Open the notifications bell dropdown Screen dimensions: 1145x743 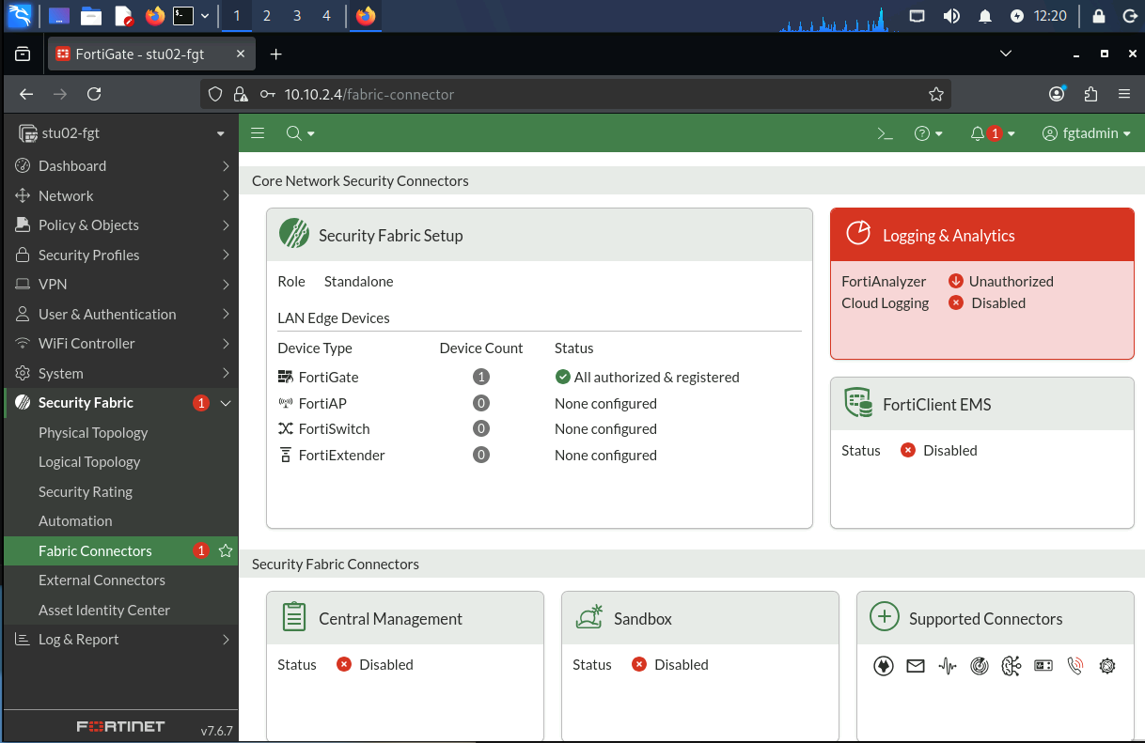coord(993,133)
